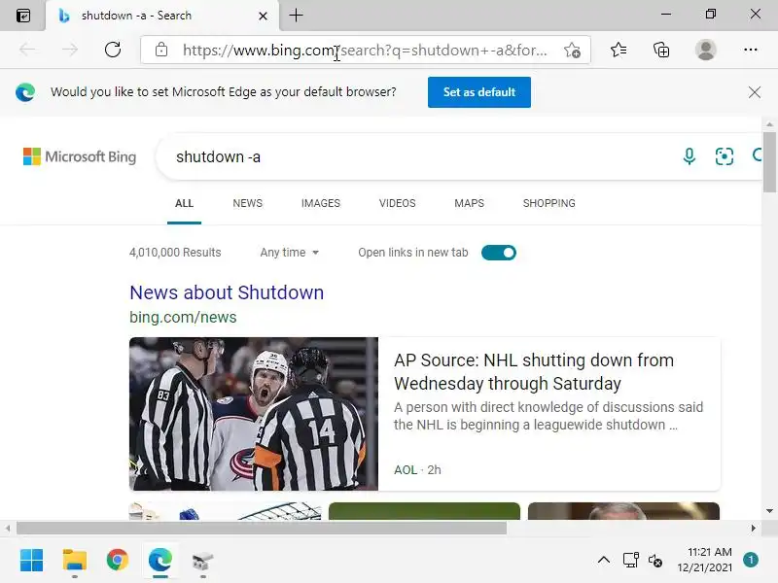Open the NHL referee article thumbnail
The width and height of the screenshot is (778, 583).
(x=254, y=414)
